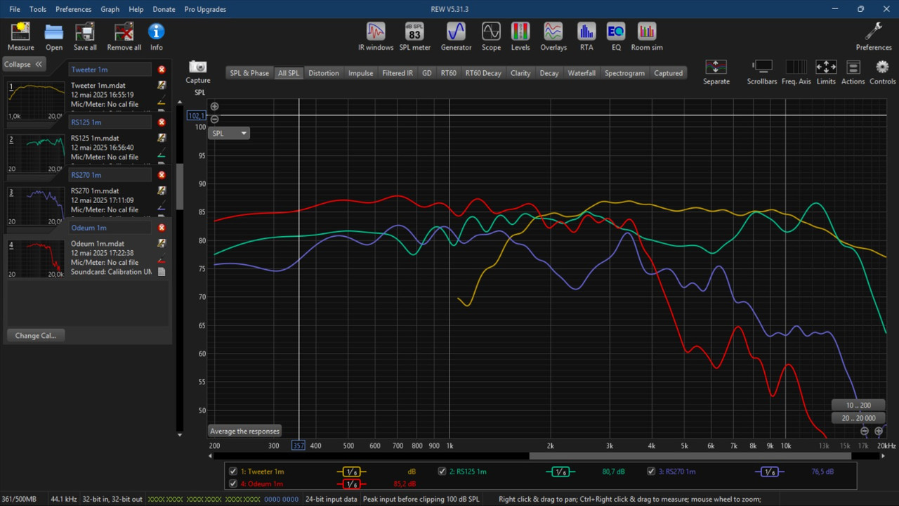
Task: Remove the Odeum 1m measurement
Action: click(162, 228)
